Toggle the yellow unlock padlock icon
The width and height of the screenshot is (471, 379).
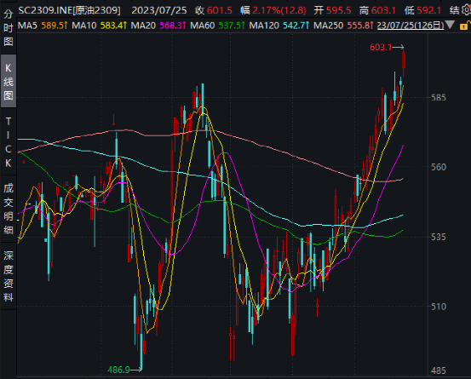465,26
